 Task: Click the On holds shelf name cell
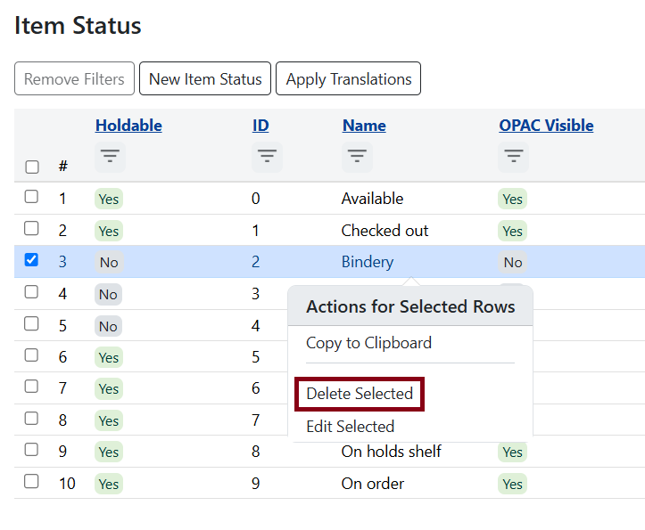click(392, 452)
